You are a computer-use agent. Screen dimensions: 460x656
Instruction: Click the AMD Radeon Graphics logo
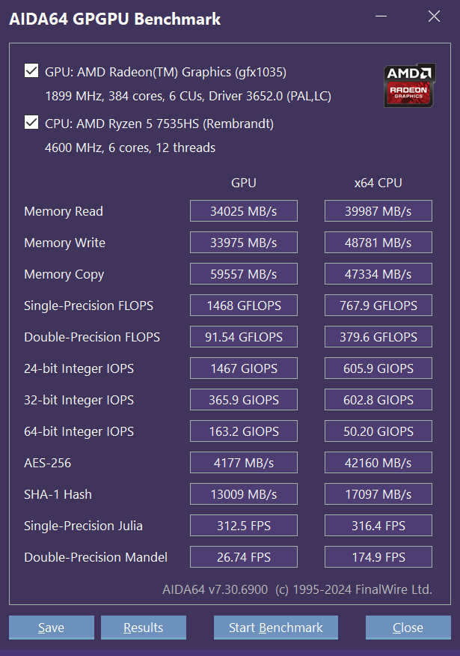[409, 85]
